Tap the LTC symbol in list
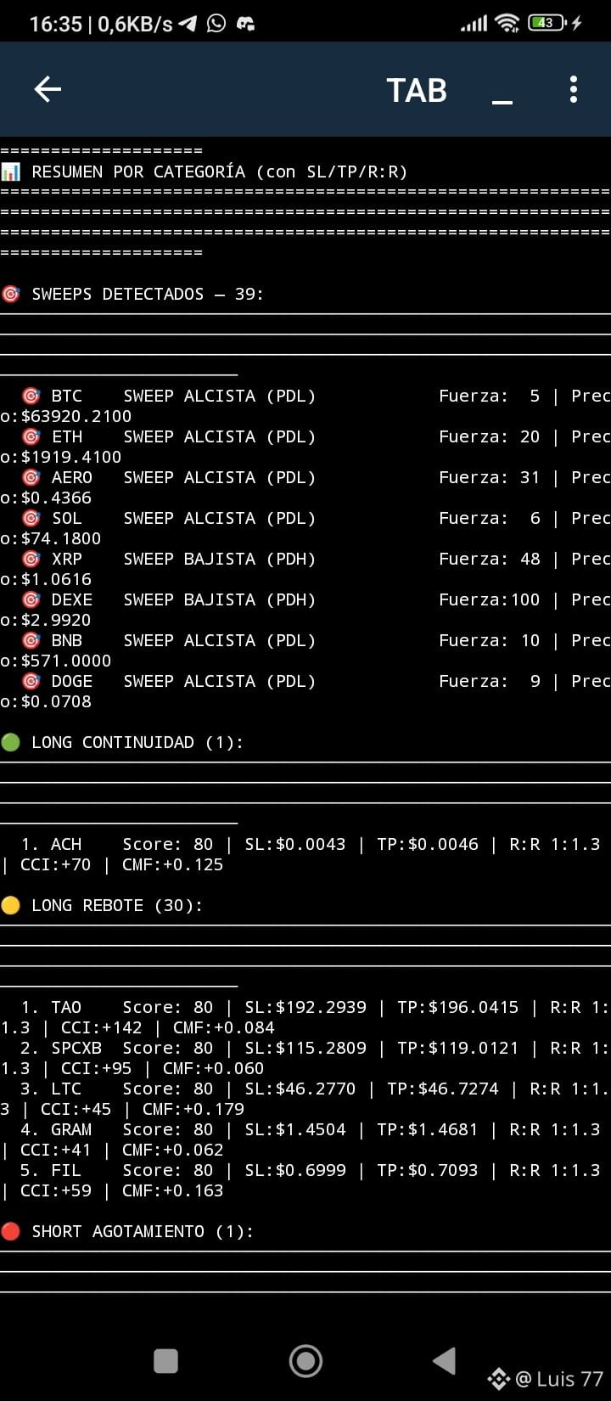The image size is (611, 1401). pos(66,1089)
